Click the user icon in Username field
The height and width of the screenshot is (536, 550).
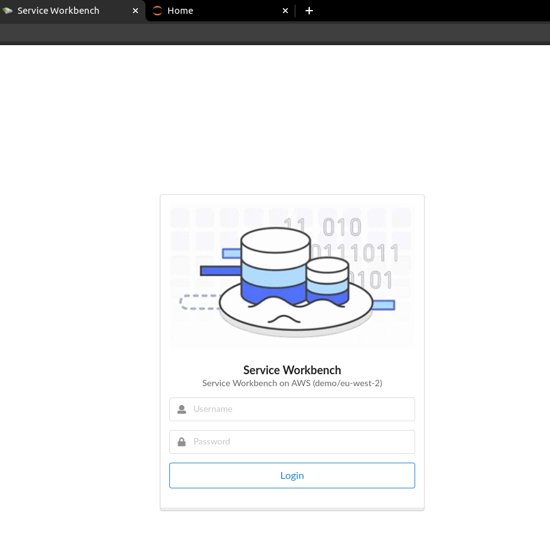(x=182, y=409)
